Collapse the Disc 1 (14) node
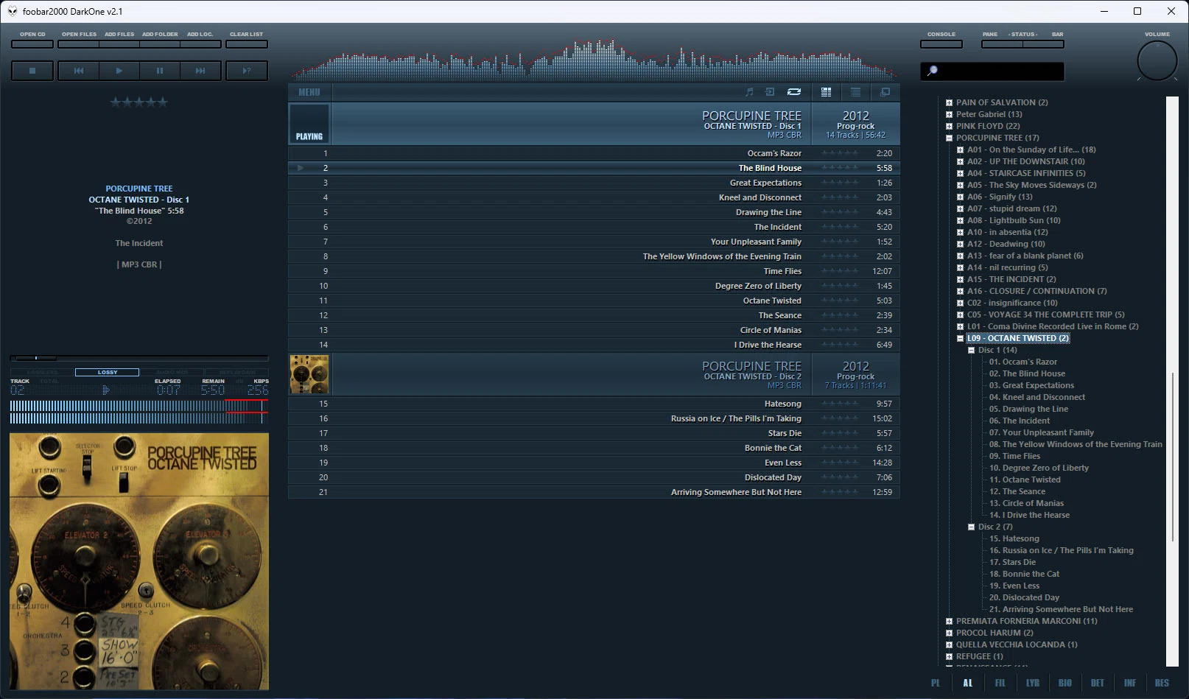This screenshot has width=1189, height=699. [972, 350]
